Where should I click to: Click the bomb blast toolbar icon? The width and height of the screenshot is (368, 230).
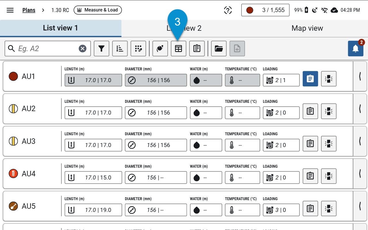click(x=160, y=49)
